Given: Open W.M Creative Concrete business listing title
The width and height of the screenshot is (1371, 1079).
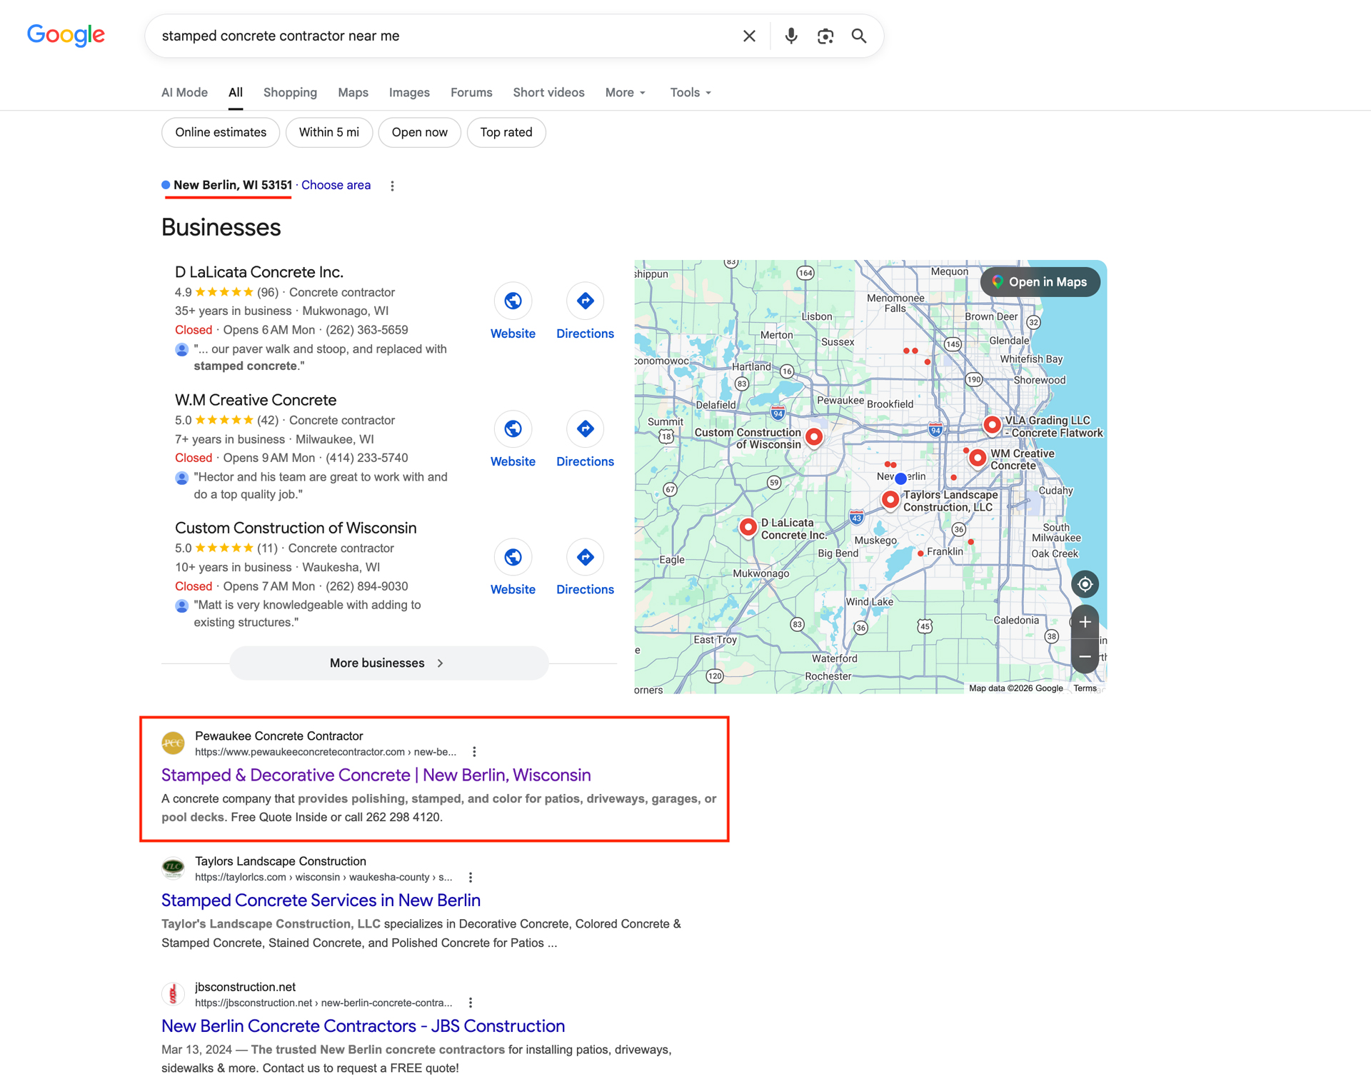Looking at the screenshot, I should (256, 400).
